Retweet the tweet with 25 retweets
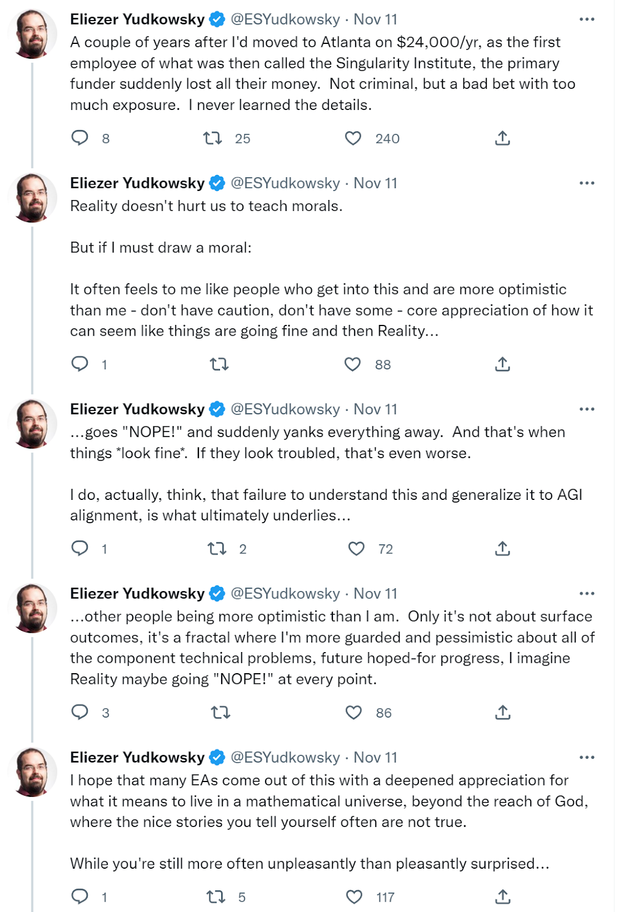619x912 pixels. [x=213, y=138]
